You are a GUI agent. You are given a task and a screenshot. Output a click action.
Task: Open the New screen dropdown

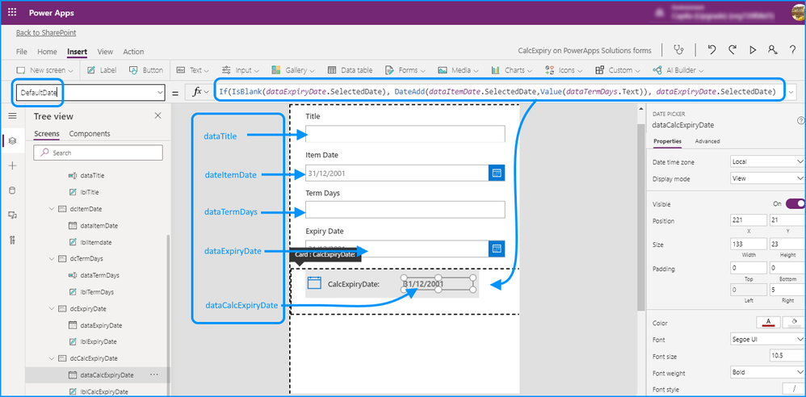(44, 70)
